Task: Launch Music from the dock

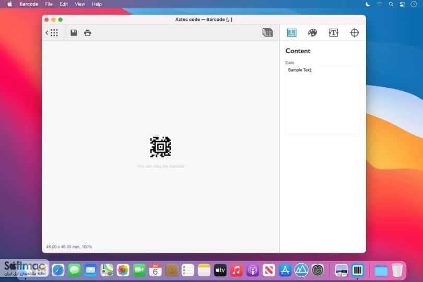Action: (x=237, y=270)
